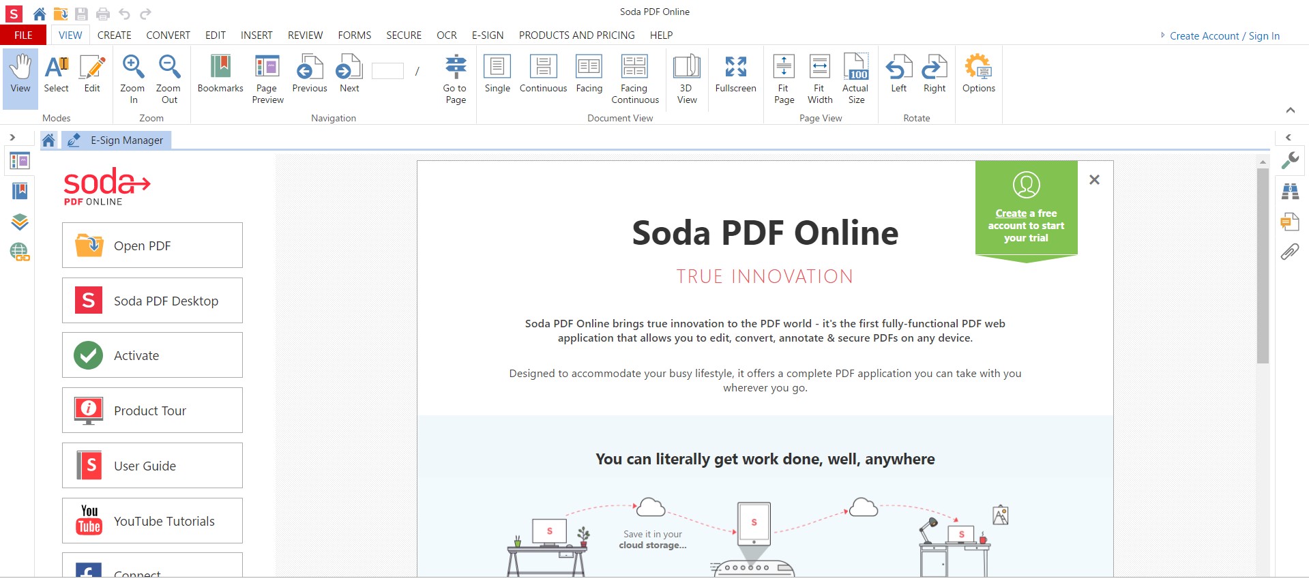Click the Zoom In magnifier
Image resolution: width=1309 pixels, height=583 pixels.
[x=133, y=78]
